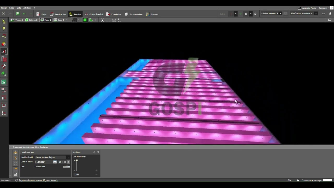Switch to the Exportation mode
This screenshot has height=188, width=334.
[x=114, y=14]
